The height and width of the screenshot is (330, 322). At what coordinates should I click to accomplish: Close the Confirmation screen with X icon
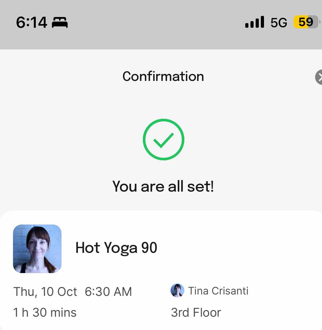click(319, 77)
